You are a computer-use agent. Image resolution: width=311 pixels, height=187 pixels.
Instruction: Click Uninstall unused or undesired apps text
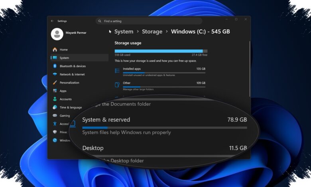[149, 75]
